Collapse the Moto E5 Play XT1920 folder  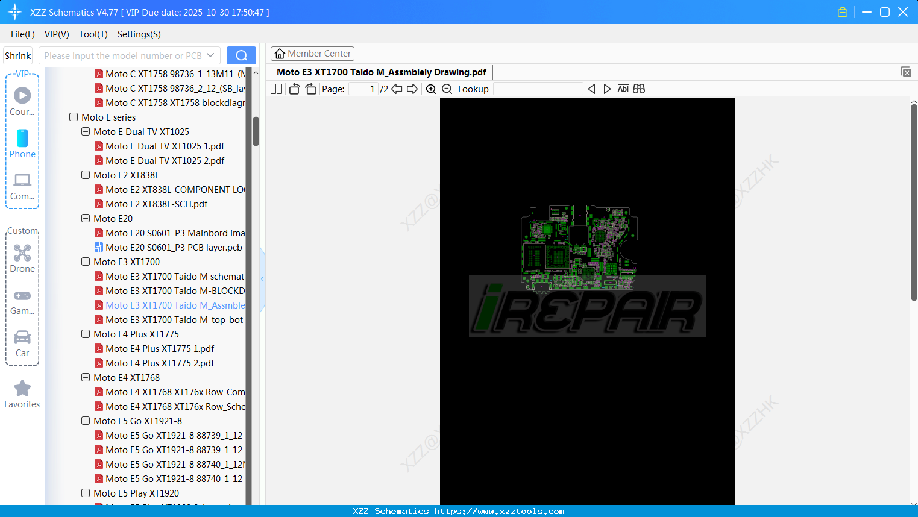86,493
